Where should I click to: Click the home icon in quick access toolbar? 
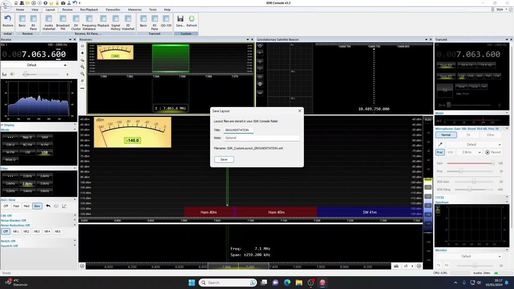pyautogui.click(x=16, y=3)
